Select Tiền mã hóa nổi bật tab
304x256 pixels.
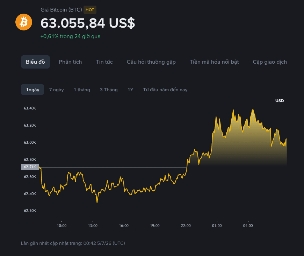coord(214,62)
